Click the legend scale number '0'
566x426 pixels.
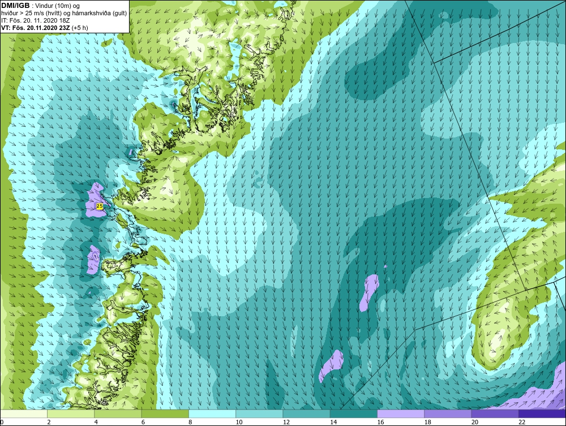click(x=2, y=422)
